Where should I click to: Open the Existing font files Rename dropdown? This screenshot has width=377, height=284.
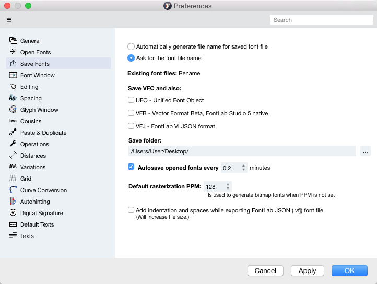coord(189,73)
